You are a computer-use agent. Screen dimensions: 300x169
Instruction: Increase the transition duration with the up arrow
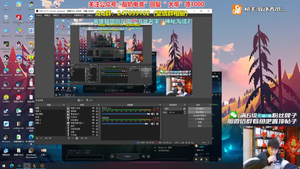(x=184, y=112)
